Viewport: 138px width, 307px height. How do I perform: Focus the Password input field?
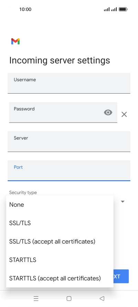(63, 113)
